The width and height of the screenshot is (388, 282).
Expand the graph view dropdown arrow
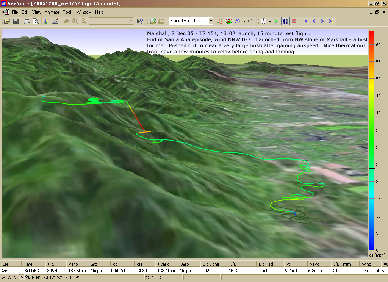click(x=244, y=21)
